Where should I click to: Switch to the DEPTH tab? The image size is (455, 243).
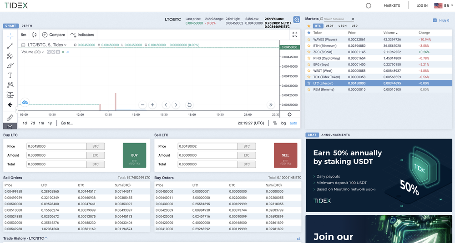[27, 26]
